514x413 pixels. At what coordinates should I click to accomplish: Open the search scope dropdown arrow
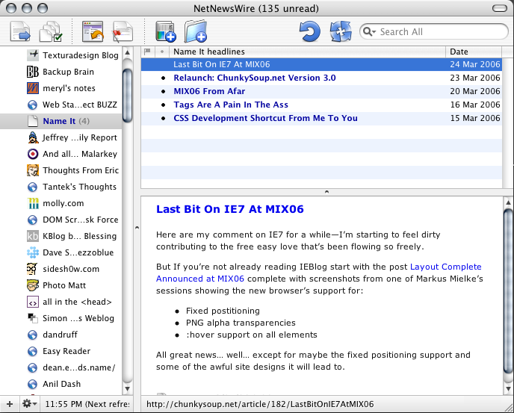374,32
